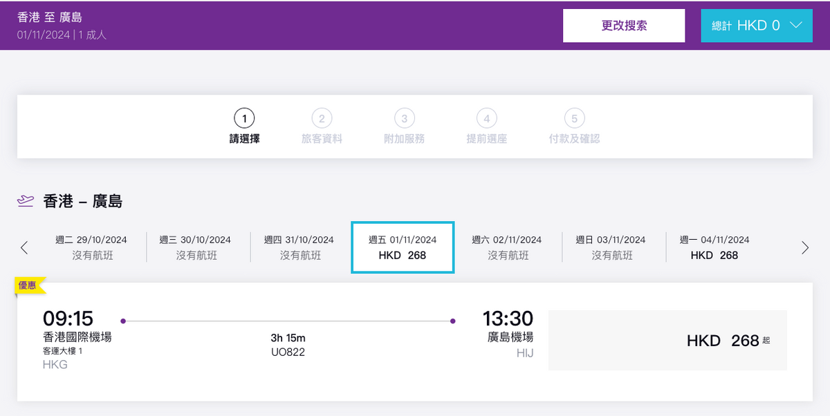Viewport: 830px width, 416px height.
Task: Choose date 週六 02/11/2024
Action: pos(507,247)
